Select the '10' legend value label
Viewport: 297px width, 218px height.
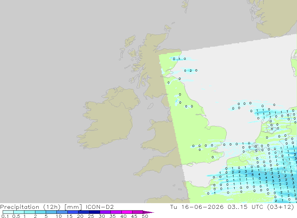point(59,216)
